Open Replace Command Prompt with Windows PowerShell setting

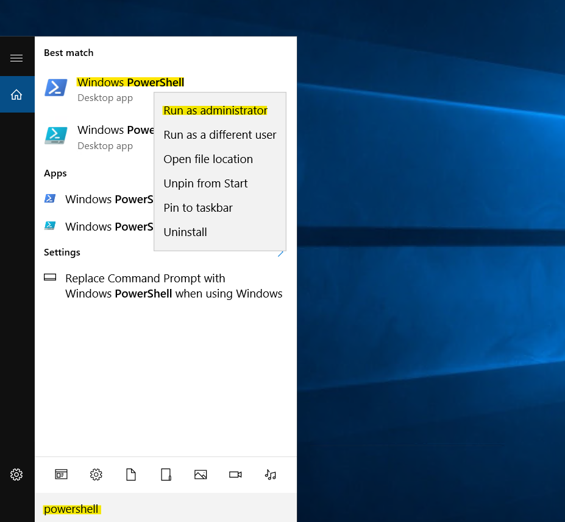pos(166,286)
